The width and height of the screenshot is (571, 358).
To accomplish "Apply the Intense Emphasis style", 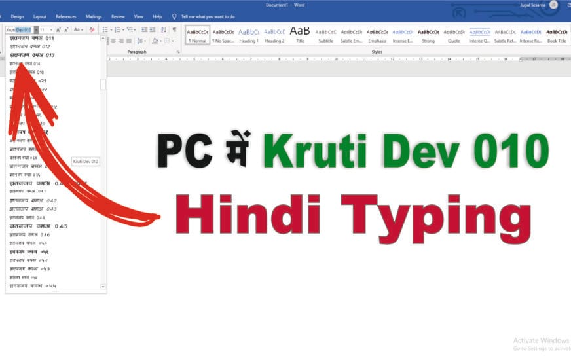I will (403, 35).
